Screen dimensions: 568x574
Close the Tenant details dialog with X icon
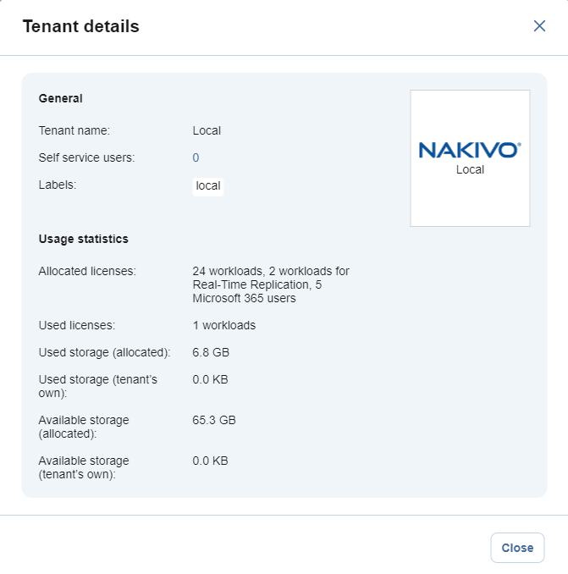pos(539,26)
